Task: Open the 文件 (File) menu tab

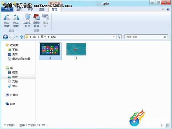Action: pos(7,9)
